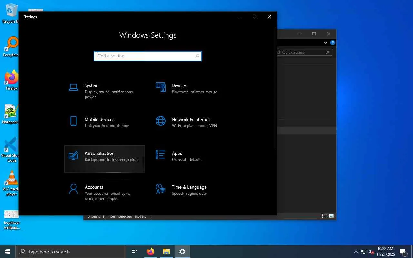This screenshot has height=258, width=413.
Task: Open Firefox from the taskbar
Action: [x=151, y=252]
